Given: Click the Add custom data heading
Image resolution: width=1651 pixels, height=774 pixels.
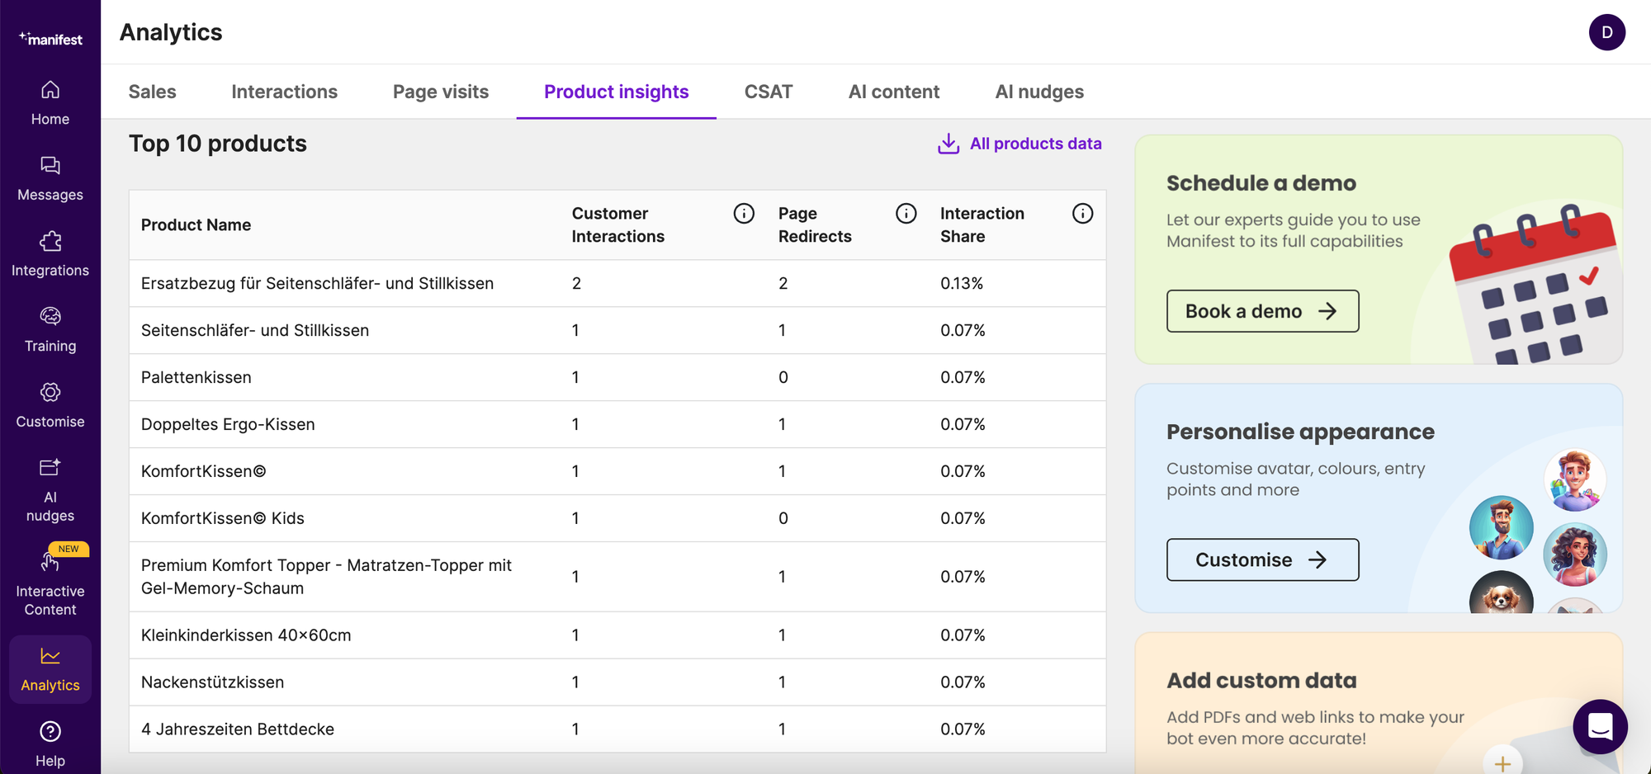Looking at the screenshot, I should (x=1261, y=681).
